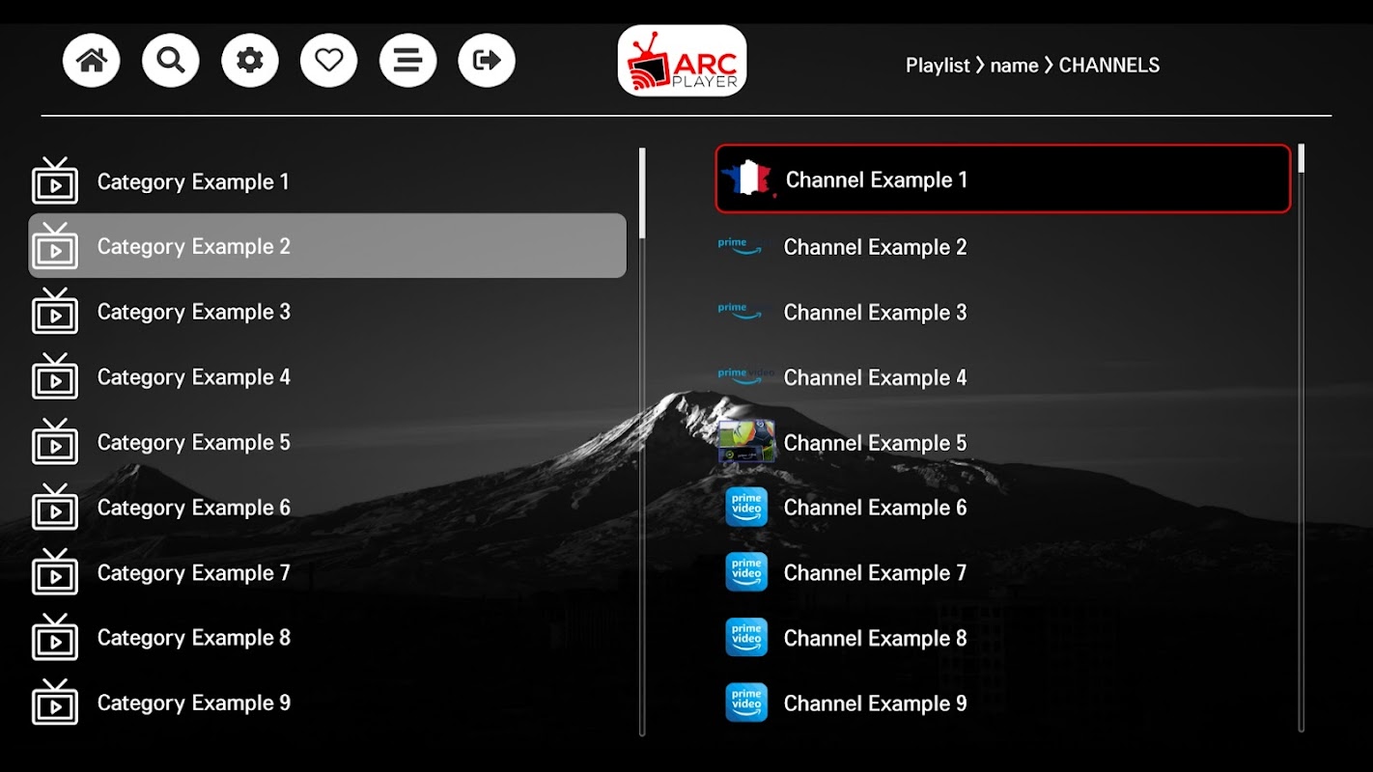Click prime logo of Channel Example 2

click(x=742, y=246)
